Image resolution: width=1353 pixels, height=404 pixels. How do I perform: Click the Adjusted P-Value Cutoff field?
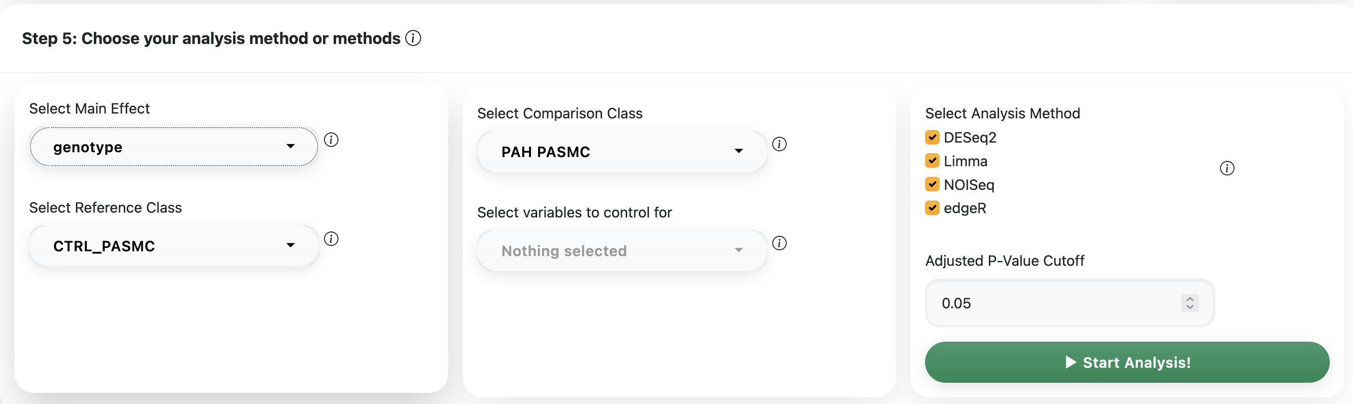[x=1050, y=303]
